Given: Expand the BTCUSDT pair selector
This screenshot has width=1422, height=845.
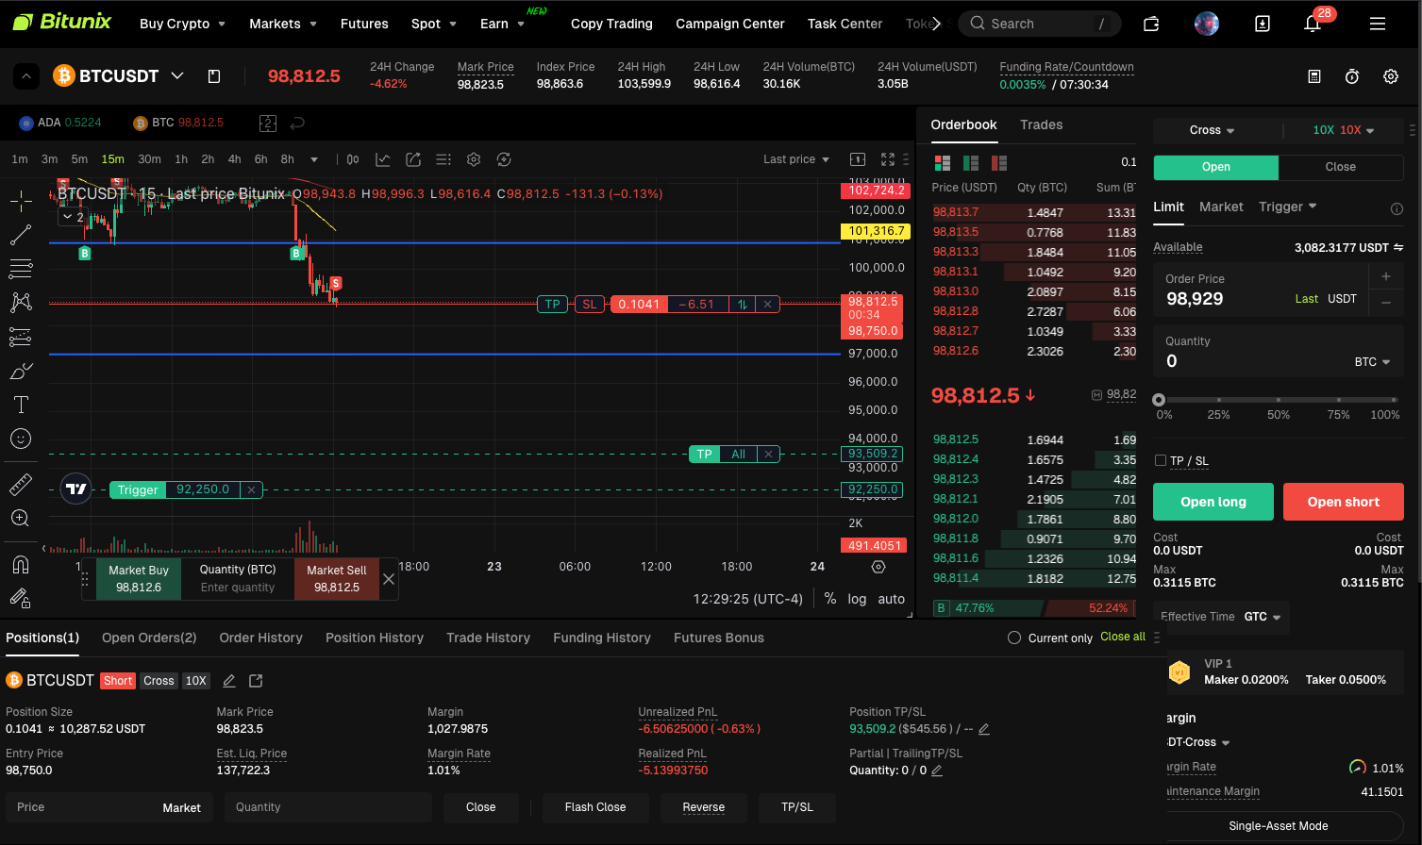Looking at the screenshot, I should pos(177,75).
